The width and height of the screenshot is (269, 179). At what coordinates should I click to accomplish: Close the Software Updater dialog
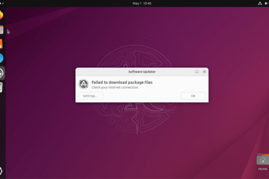204,72
